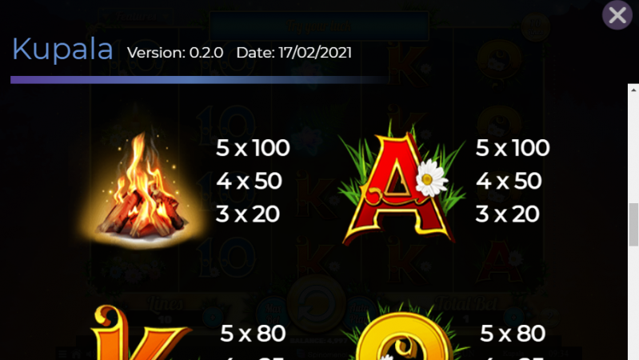Click the Date 17/02/2021 label
The image size is (639, 360).
[294, 53]
